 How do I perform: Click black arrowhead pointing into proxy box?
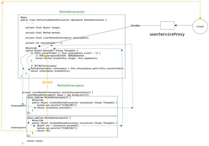coord(176,25)
